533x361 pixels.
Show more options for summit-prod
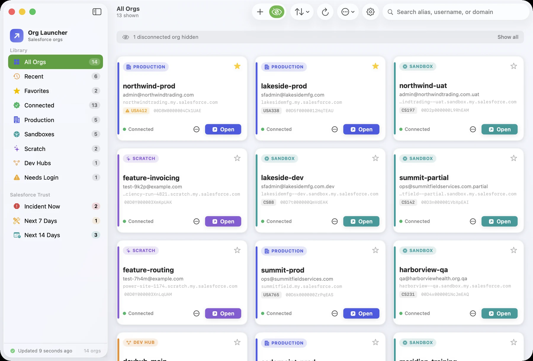(335, 313)
